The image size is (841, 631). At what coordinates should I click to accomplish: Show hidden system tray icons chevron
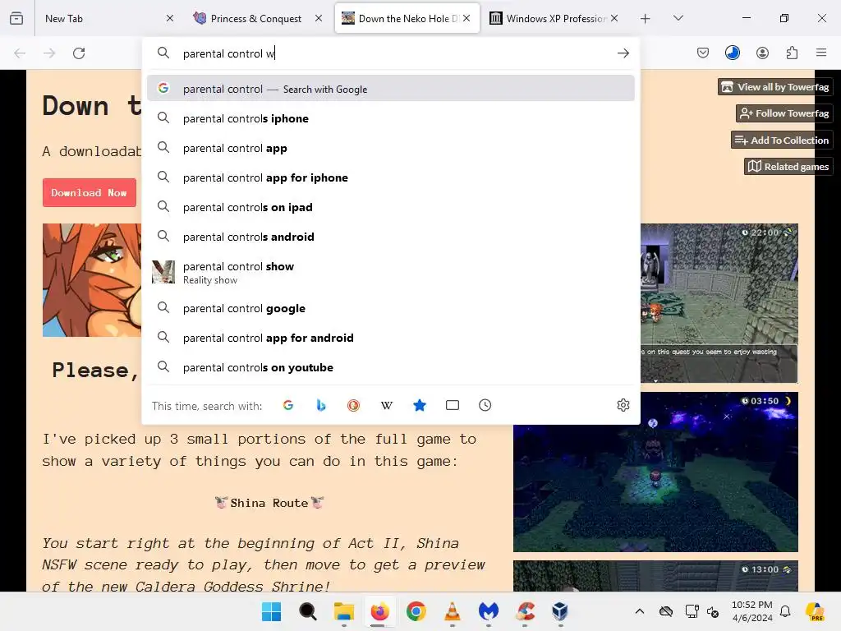pos(639,611)
